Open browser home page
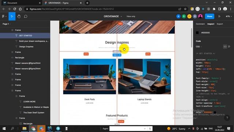 click(20, 9)
